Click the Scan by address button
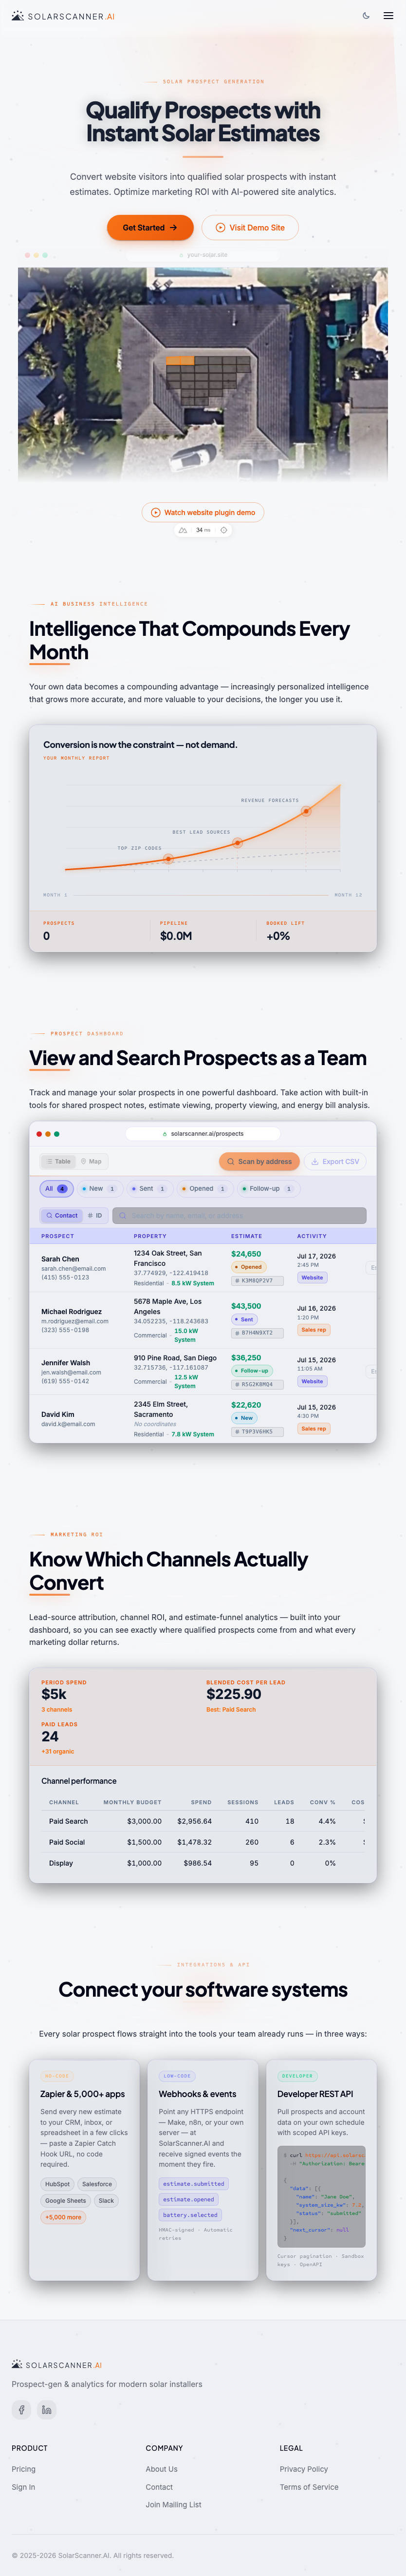This screenshot has width=406, height=2576. tap(259, 1161)
